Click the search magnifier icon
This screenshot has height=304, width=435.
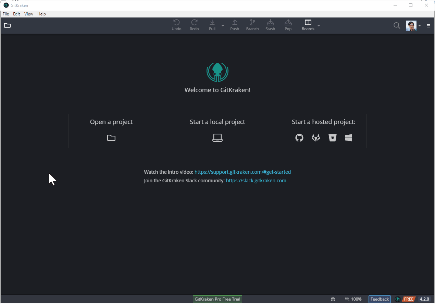[x=397, y=25]
